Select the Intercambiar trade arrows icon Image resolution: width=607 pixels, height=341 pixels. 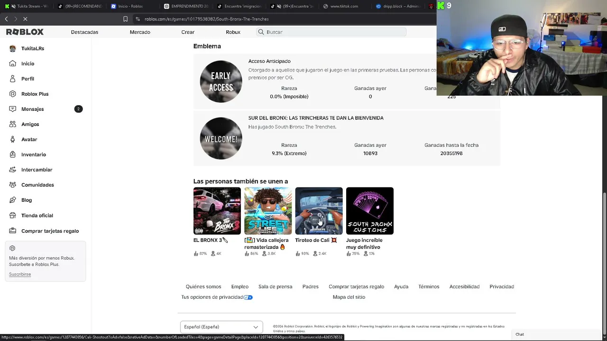[12, 170]
